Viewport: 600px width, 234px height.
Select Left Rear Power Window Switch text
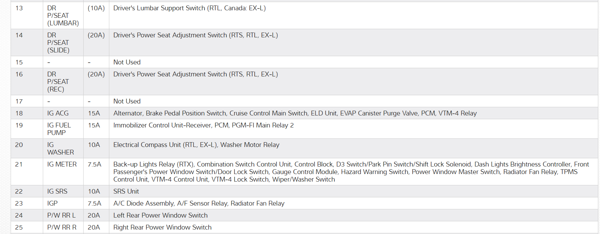pyautogui.click(x=160, y=215)
